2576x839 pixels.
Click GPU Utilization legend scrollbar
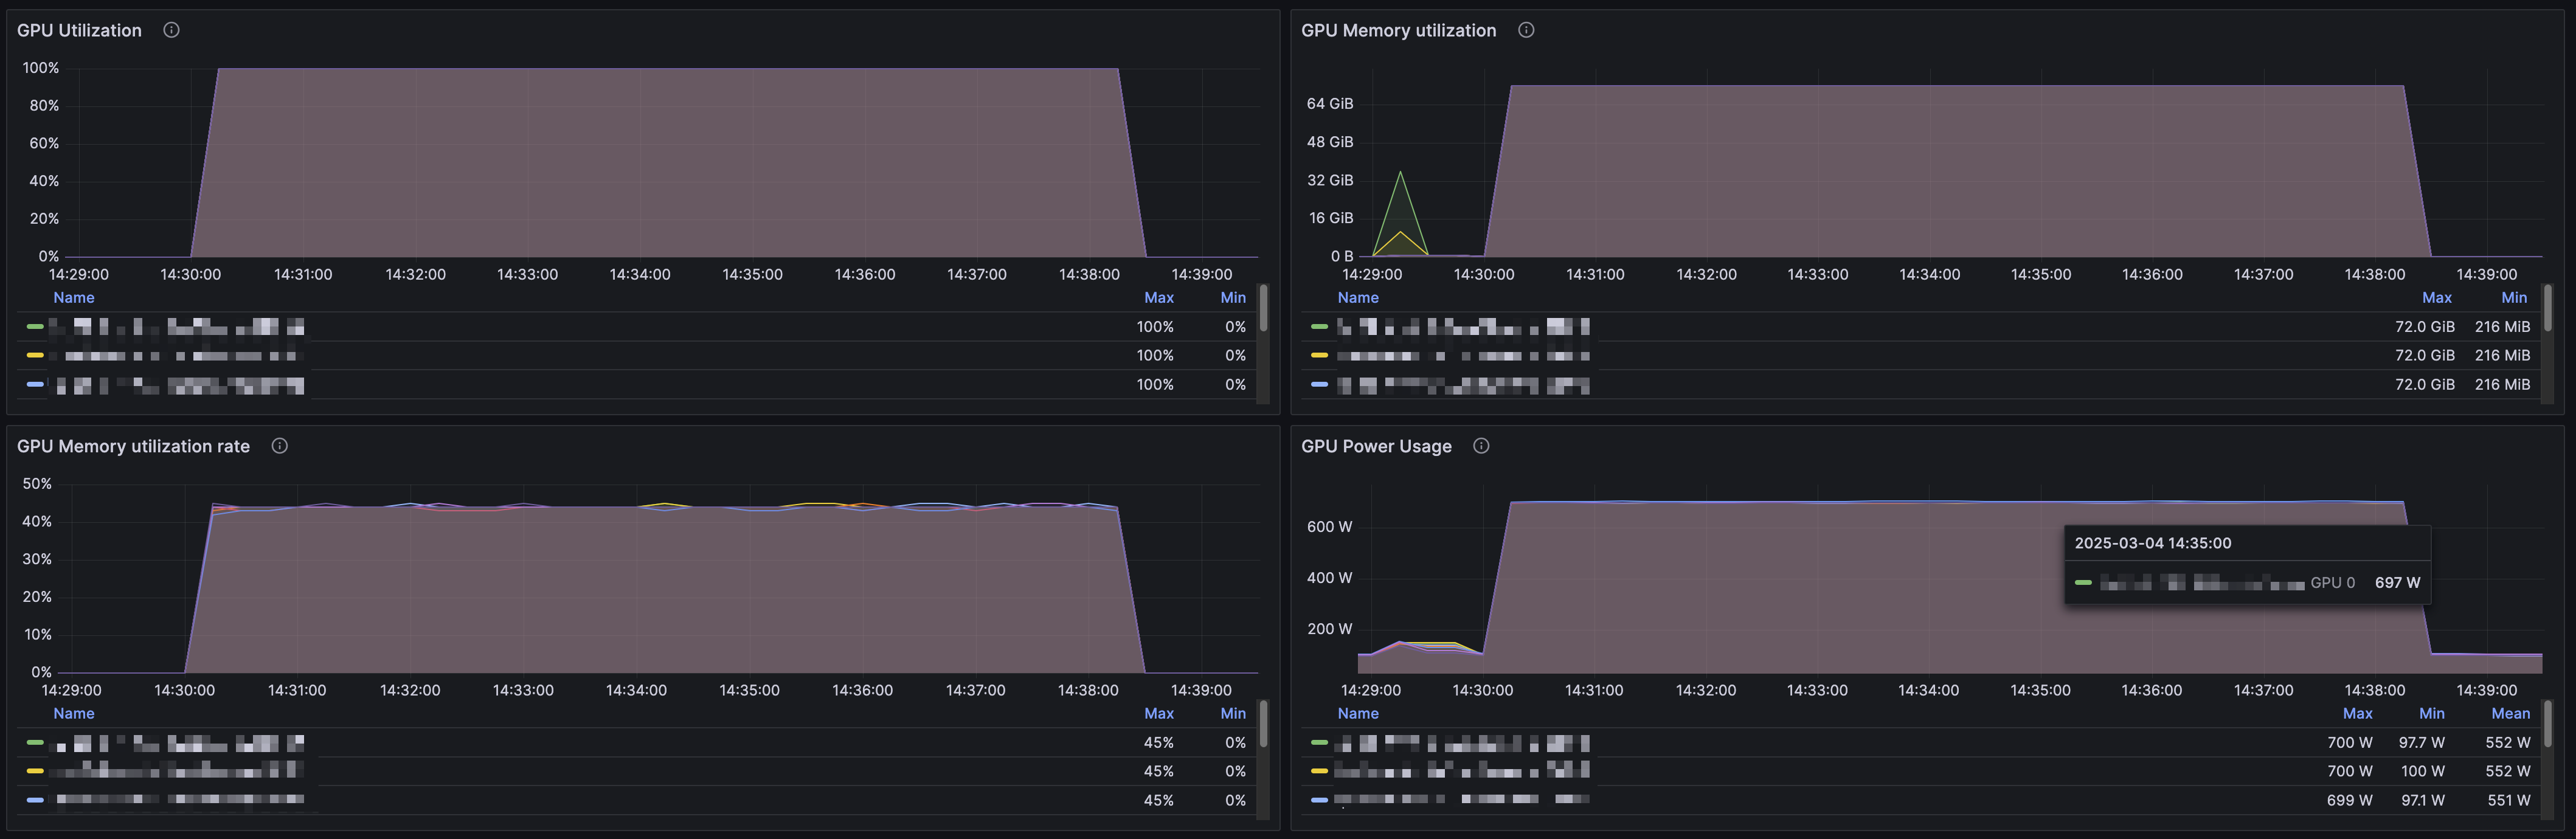1263,308
